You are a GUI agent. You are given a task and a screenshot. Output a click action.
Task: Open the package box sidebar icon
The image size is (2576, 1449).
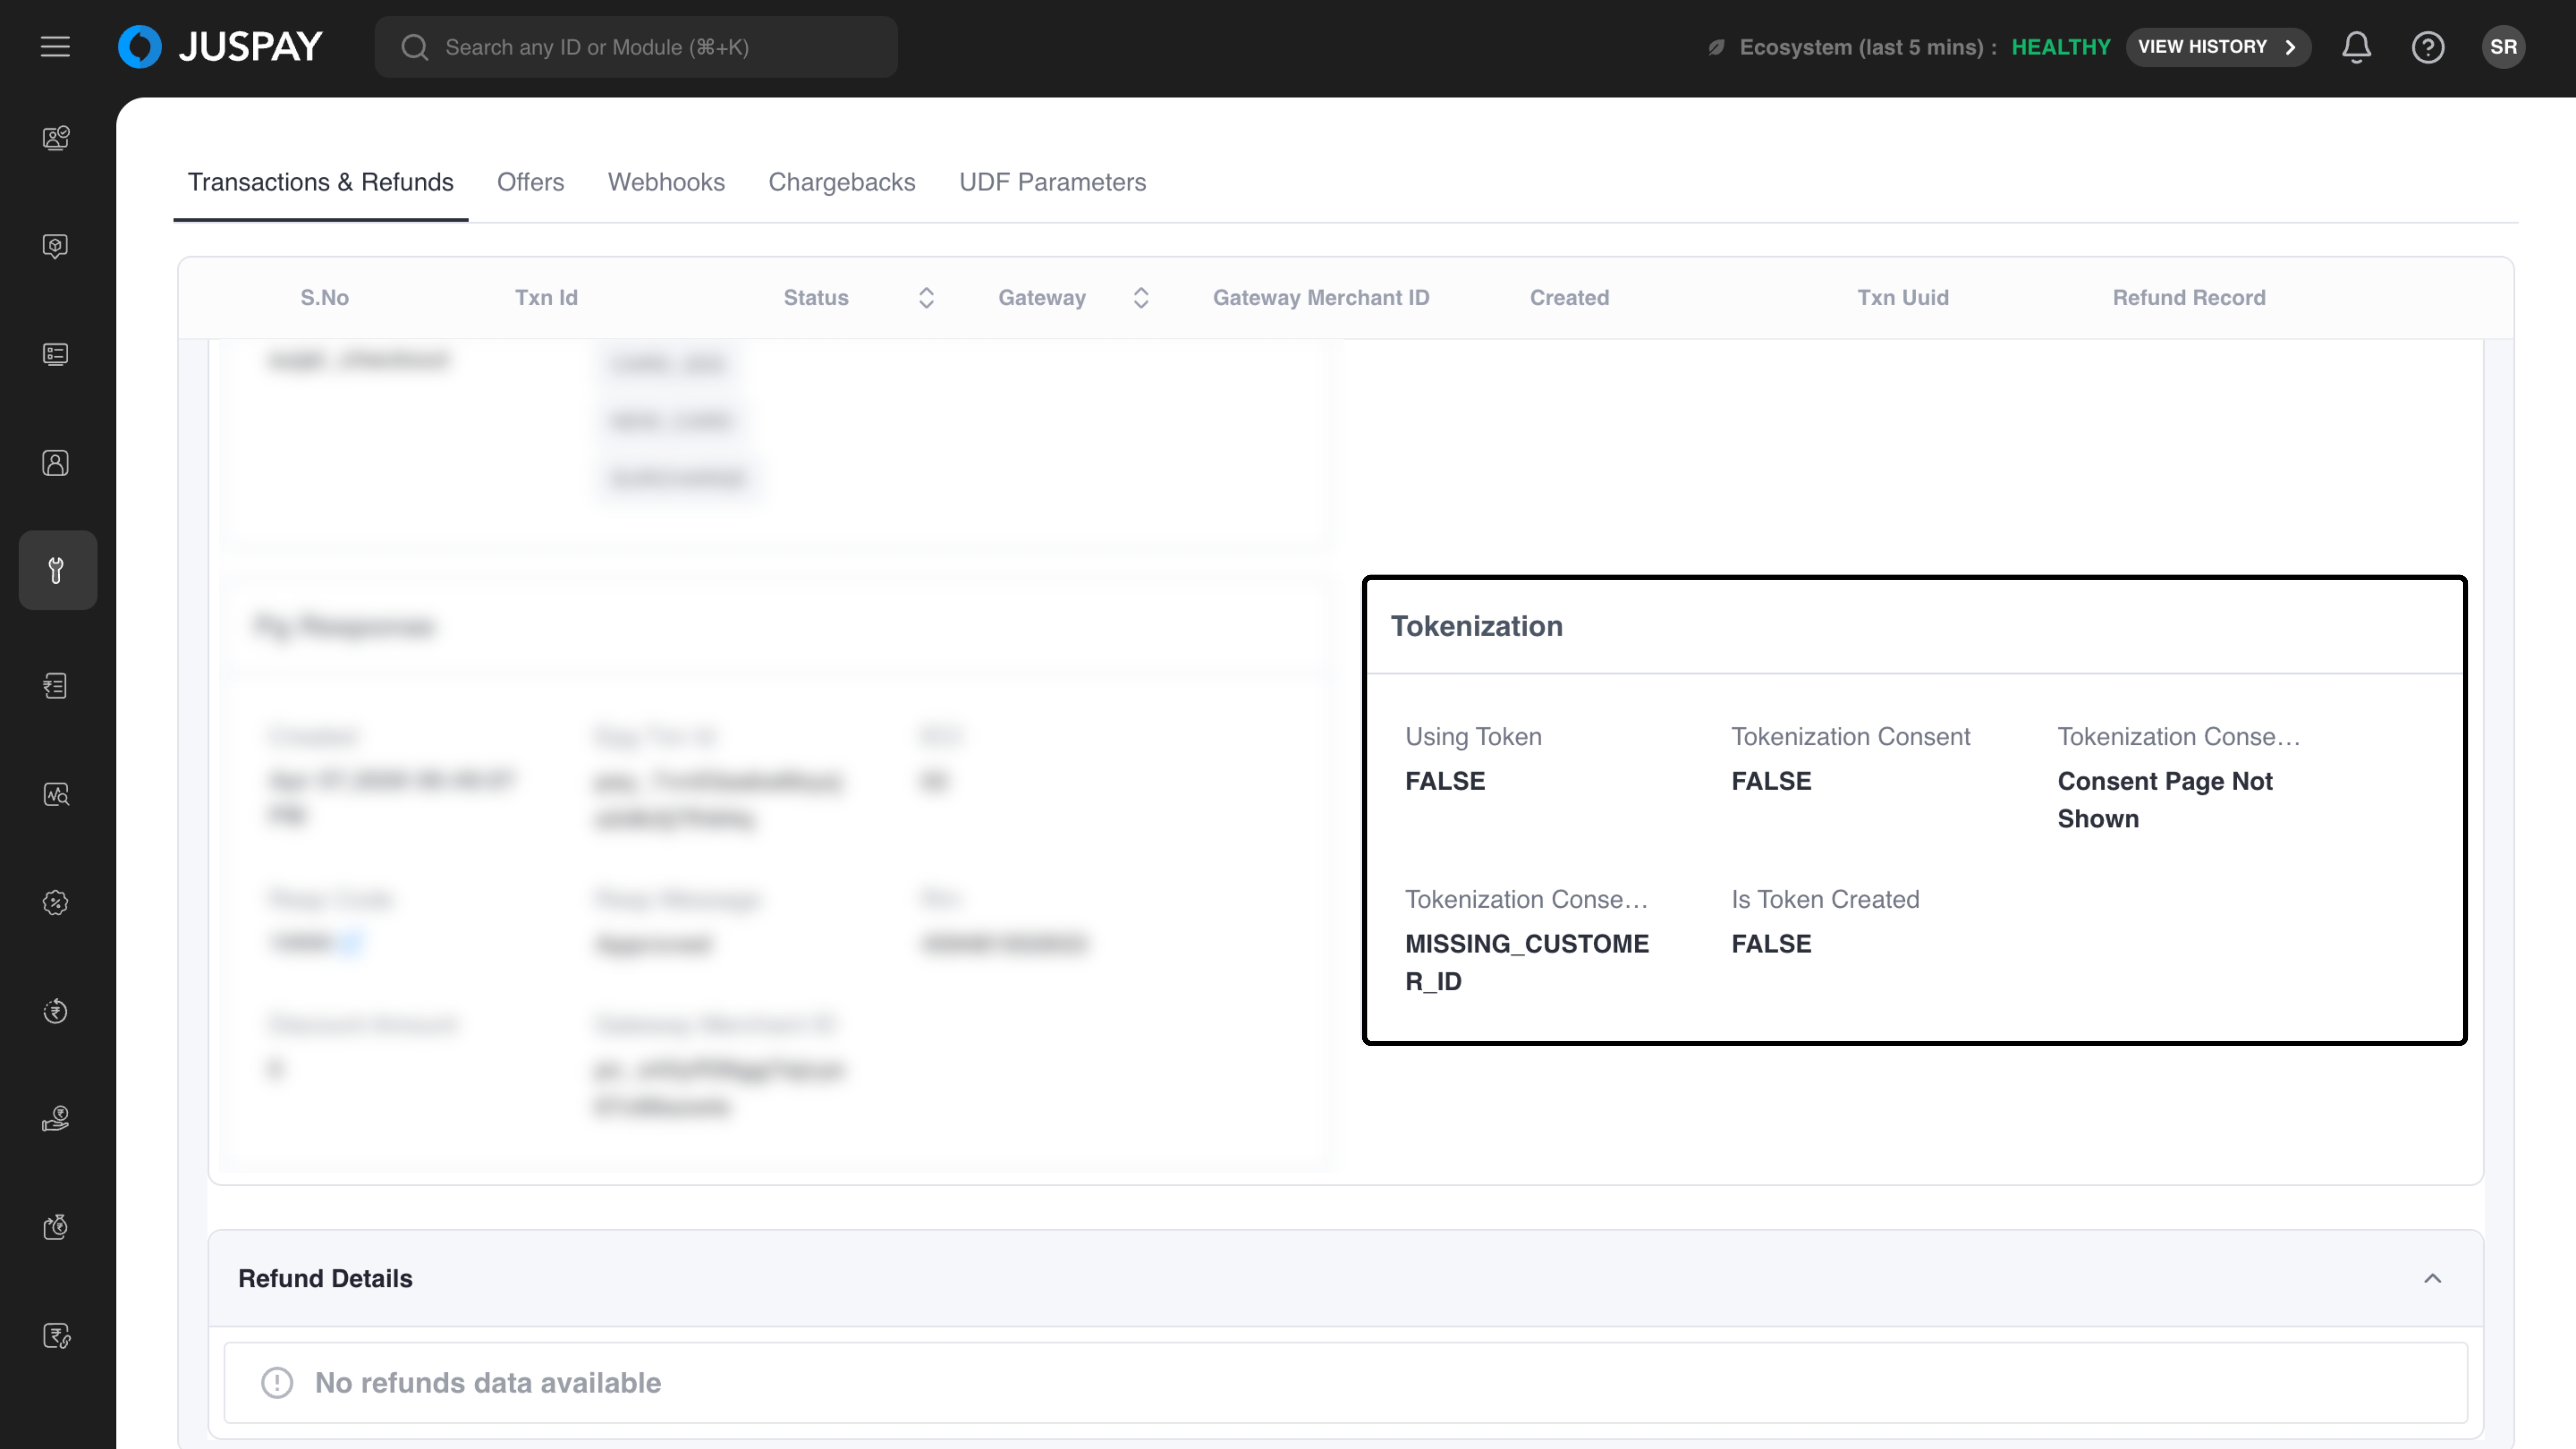(x=56, y=246)
